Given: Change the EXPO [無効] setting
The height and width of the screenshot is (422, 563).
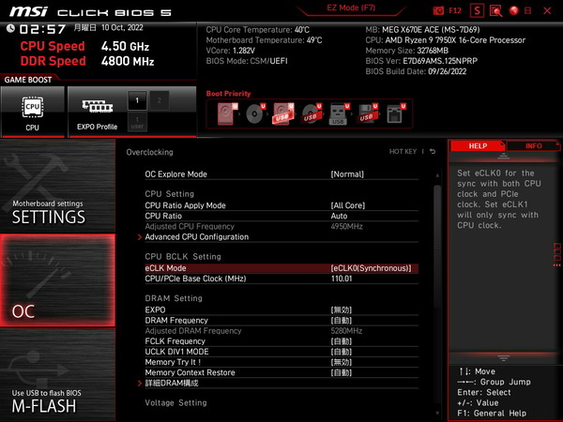Looking at the screenshot, I should pyautogui.click(x=342, y=310).
